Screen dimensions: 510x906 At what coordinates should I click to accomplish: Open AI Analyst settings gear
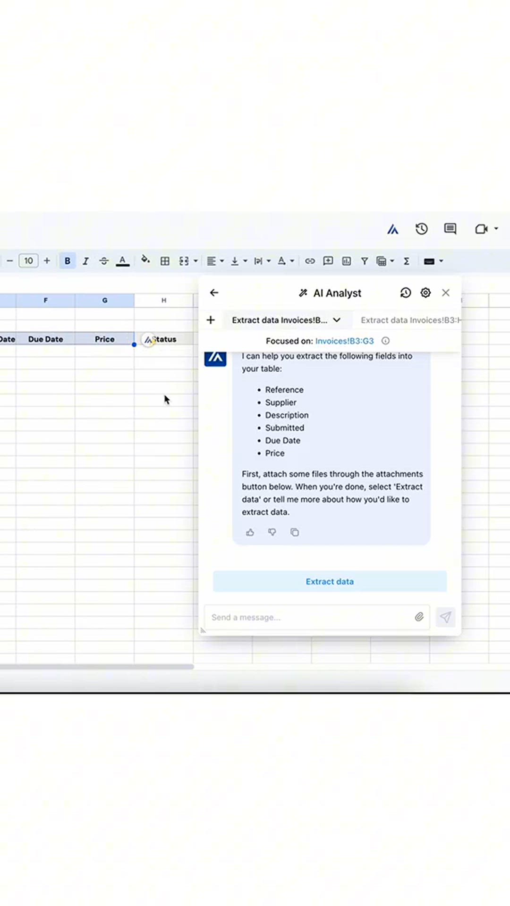click(425, 293)
